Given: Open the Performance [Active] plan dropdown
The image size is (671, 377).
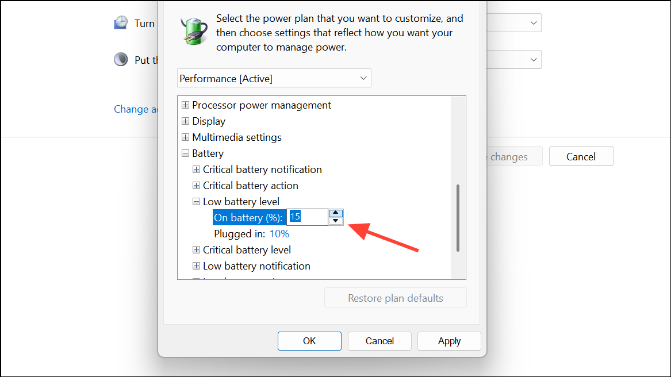Looking at the screenshot, I should pyautogui.click(x=274, y=78).
